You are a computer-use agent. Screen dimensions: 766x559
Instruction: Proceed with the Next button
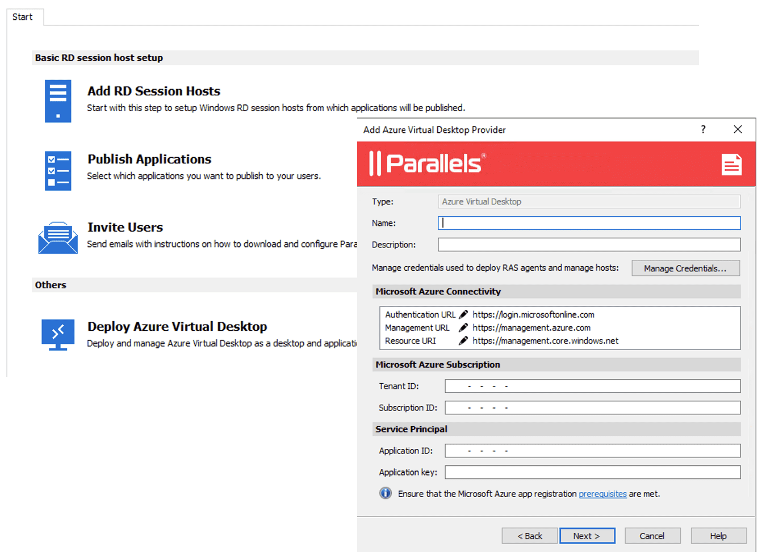587,536
